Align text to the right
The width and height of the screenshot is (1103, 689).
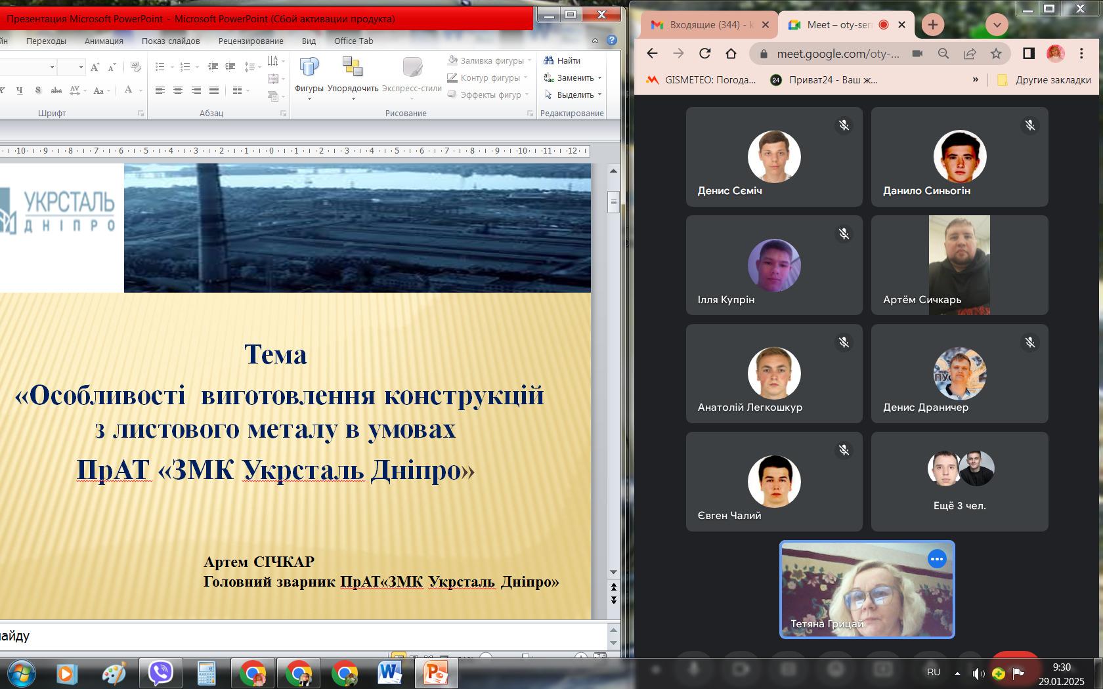(196, 91)
